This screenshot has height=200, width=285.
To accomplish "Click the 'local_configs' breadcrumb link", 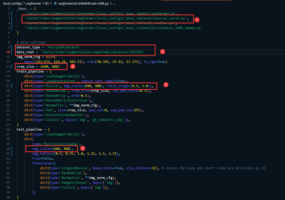I will 13,4.
